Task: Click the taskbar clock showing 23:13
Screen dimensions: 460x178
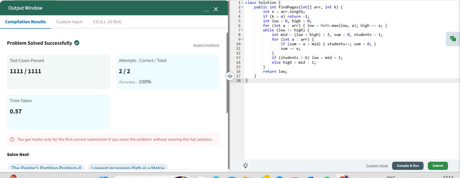Action: [x=448, y=177]
